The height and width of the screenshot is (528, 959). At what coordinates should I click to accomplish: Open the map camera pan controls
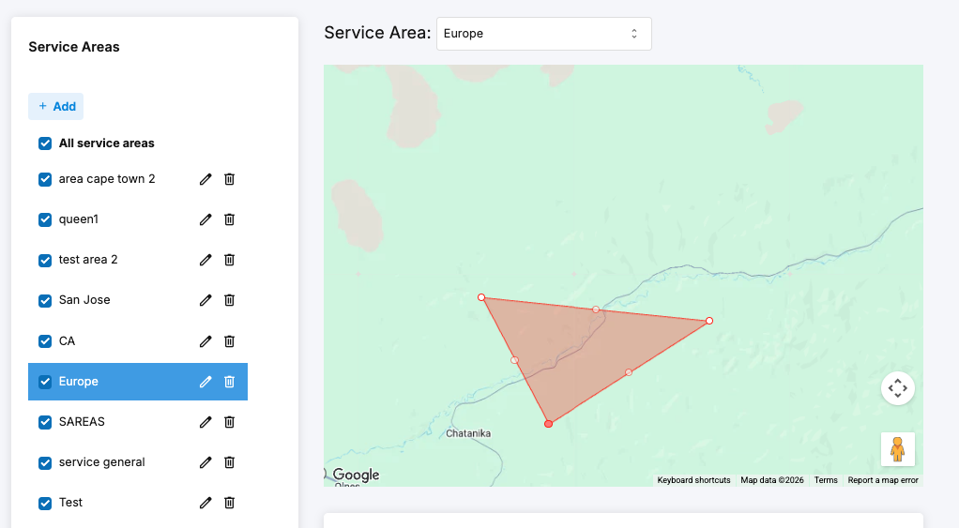click(x=898, y=388)
